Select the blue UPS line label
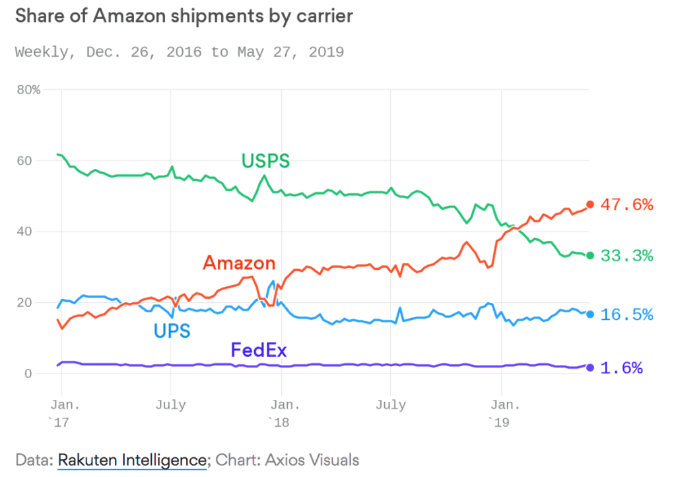 click(x=172, y=330)
